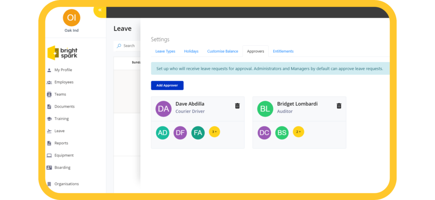Click the Leave page heading
Image resolution: width=435 pixels, height=200 pixels.
pyautogui.click(x=122, y=29)
